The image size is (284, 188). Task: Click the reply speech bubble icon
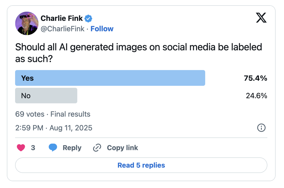[x=53, y=148]
